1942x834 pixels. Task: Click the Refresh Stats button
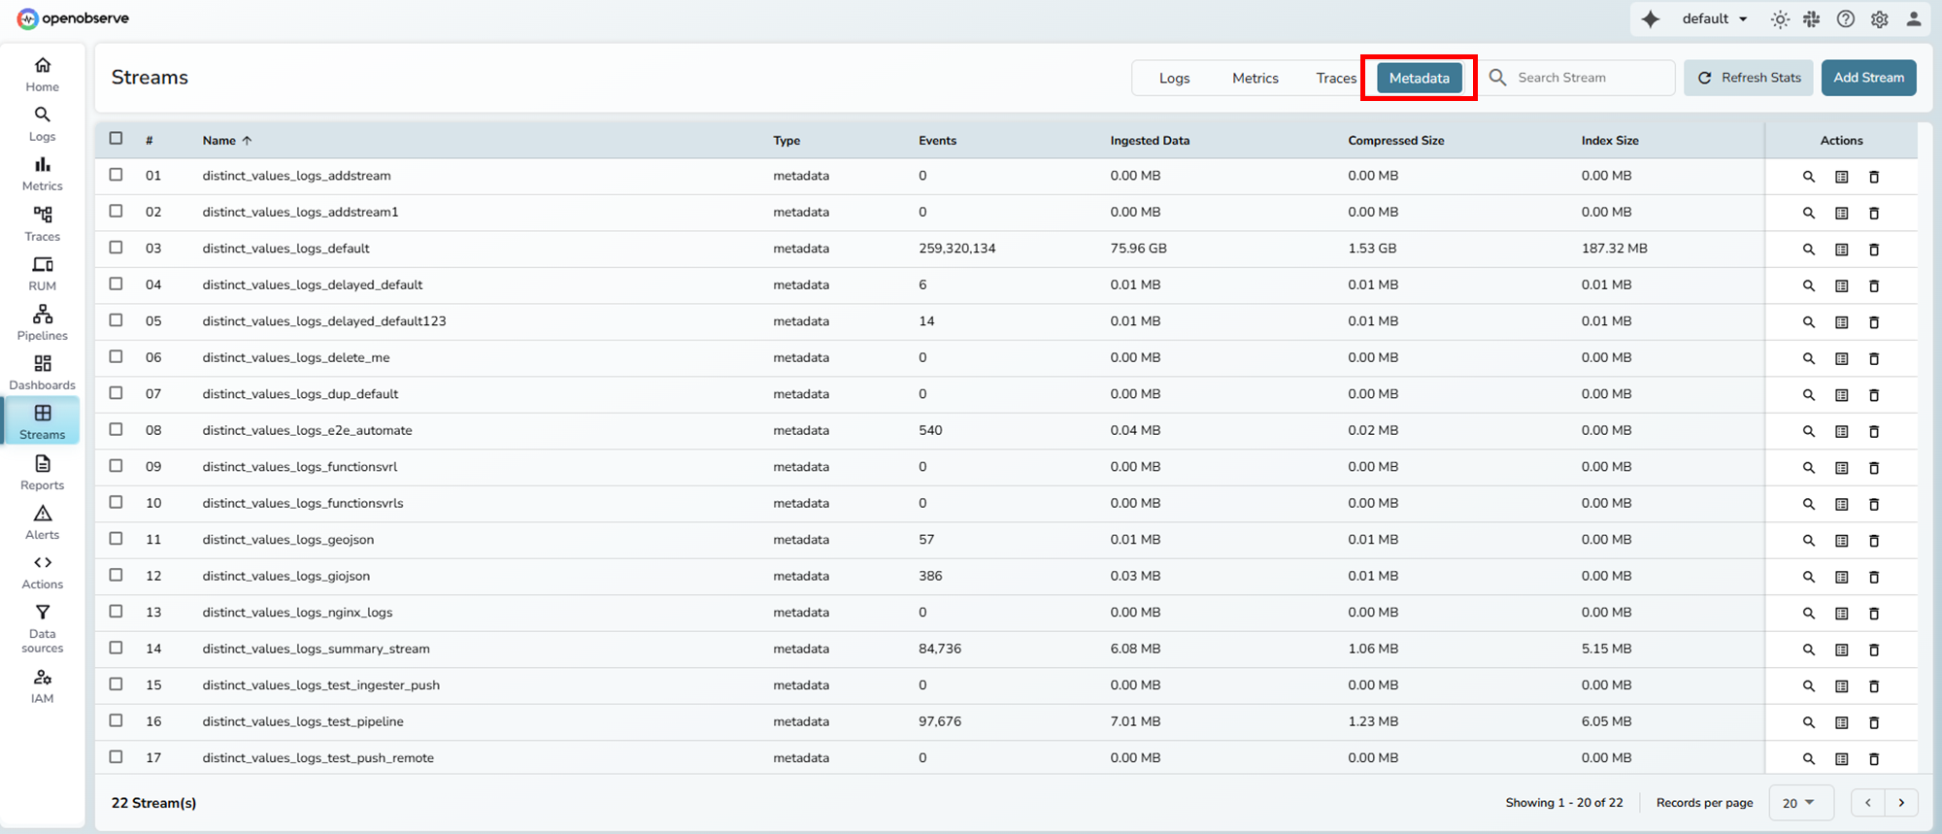(x=1749, y=78)
